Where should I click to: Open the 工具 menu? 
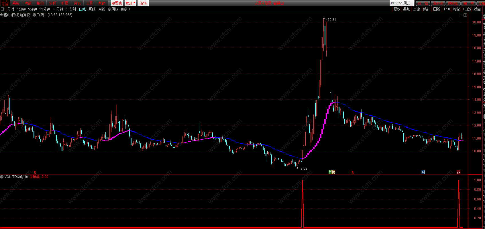click(x=90, y=3)
